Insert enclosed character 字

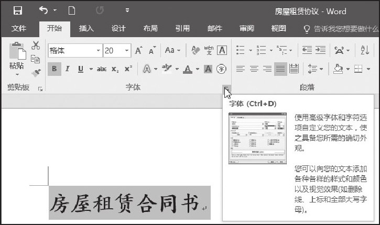coord(221,69)
